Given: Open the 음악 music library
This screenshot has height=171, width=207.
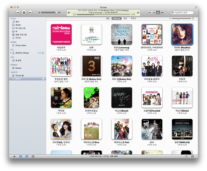Looking at the screenshot, I should 17,22.
